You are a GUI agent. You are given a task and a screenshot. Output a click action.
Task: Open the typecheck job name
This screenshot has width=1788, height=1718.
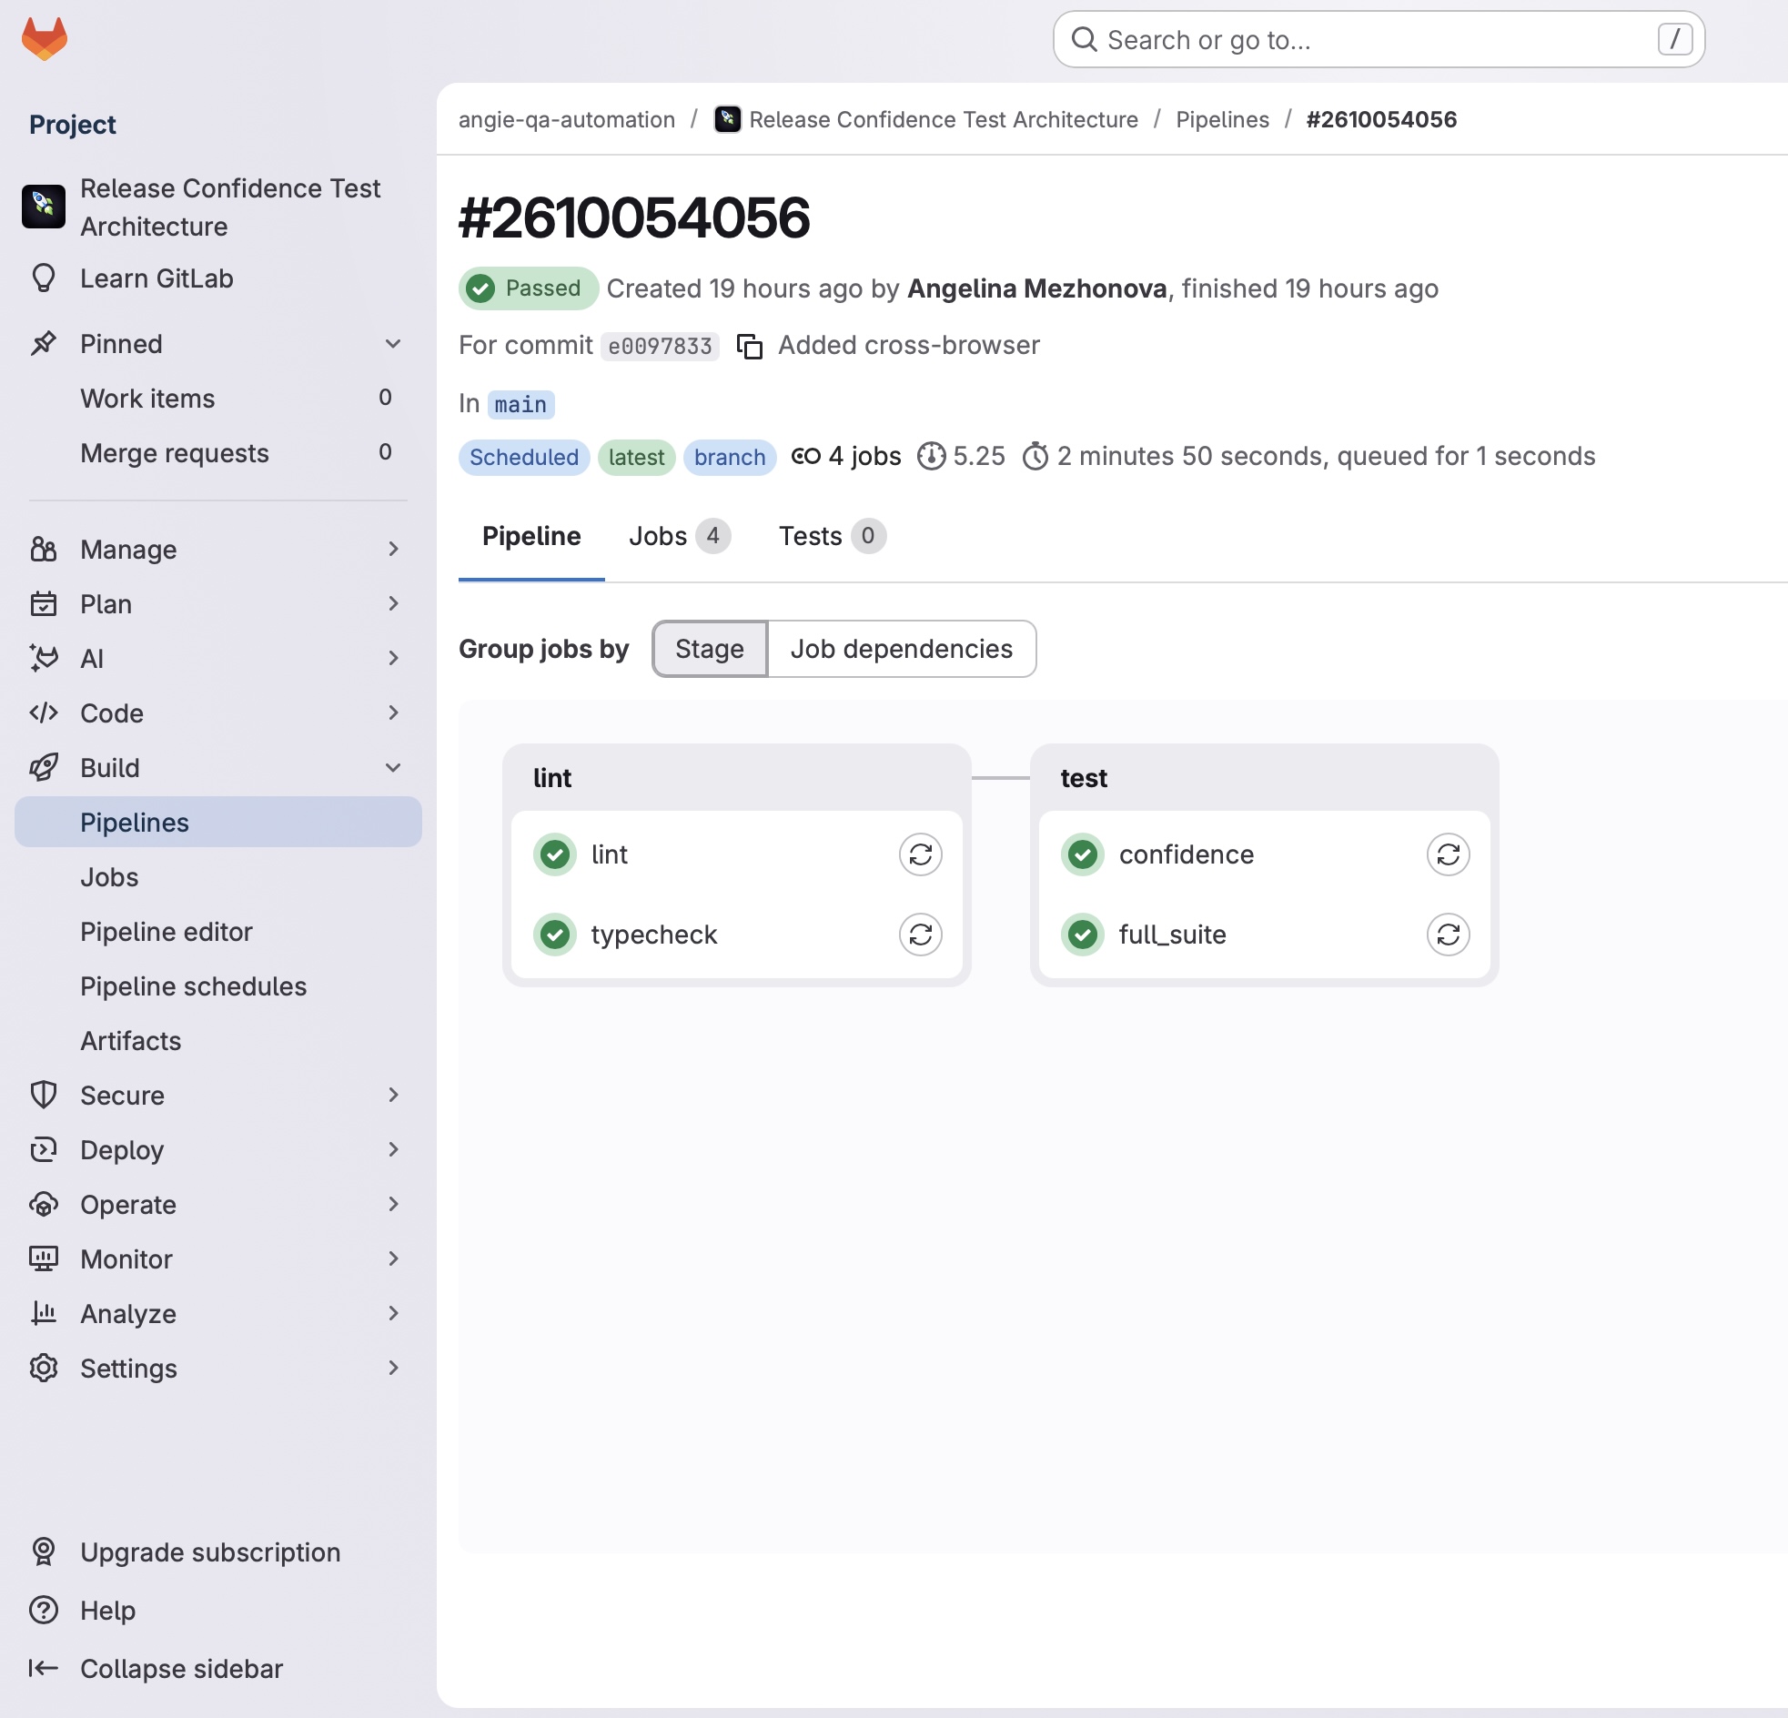(x=654, y=935)
